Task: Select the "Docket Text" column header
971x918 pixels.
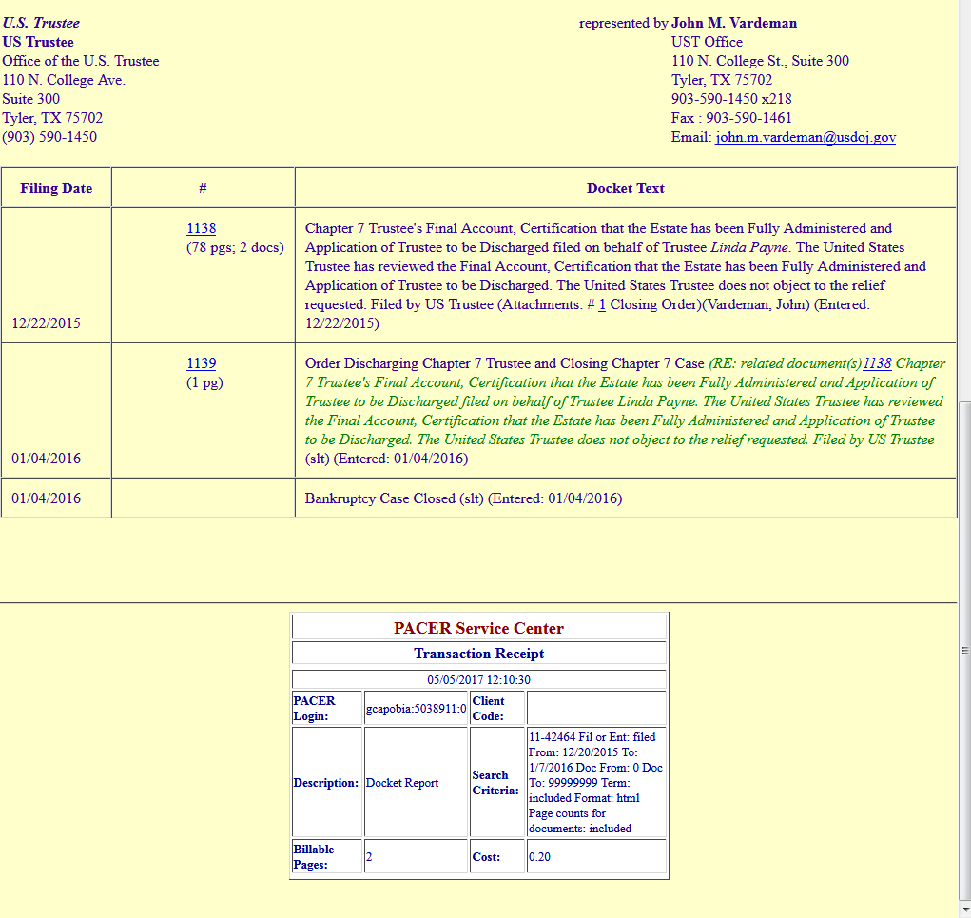Action: coord(626,188)
